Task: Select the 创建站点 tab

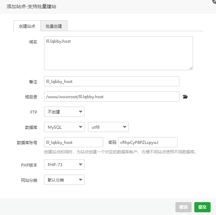Action: click(27, 26)
